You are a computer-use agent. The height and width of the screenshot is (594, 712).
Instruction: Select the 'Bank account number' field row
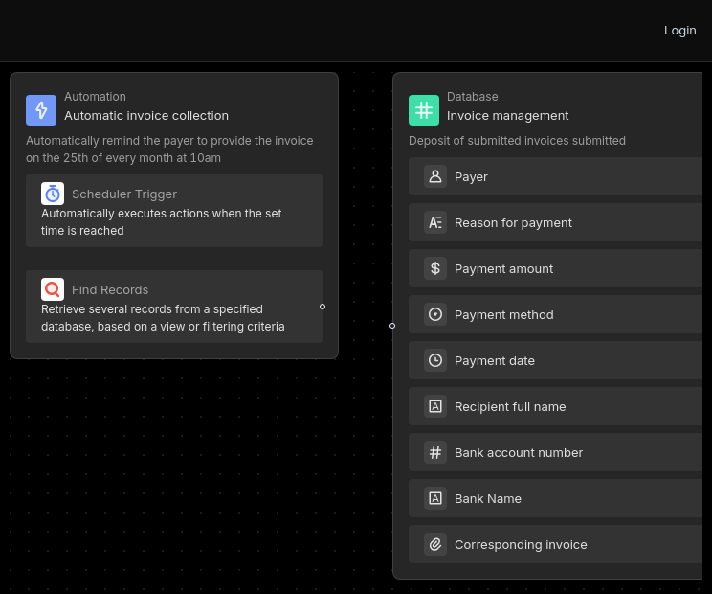(555, 452)
